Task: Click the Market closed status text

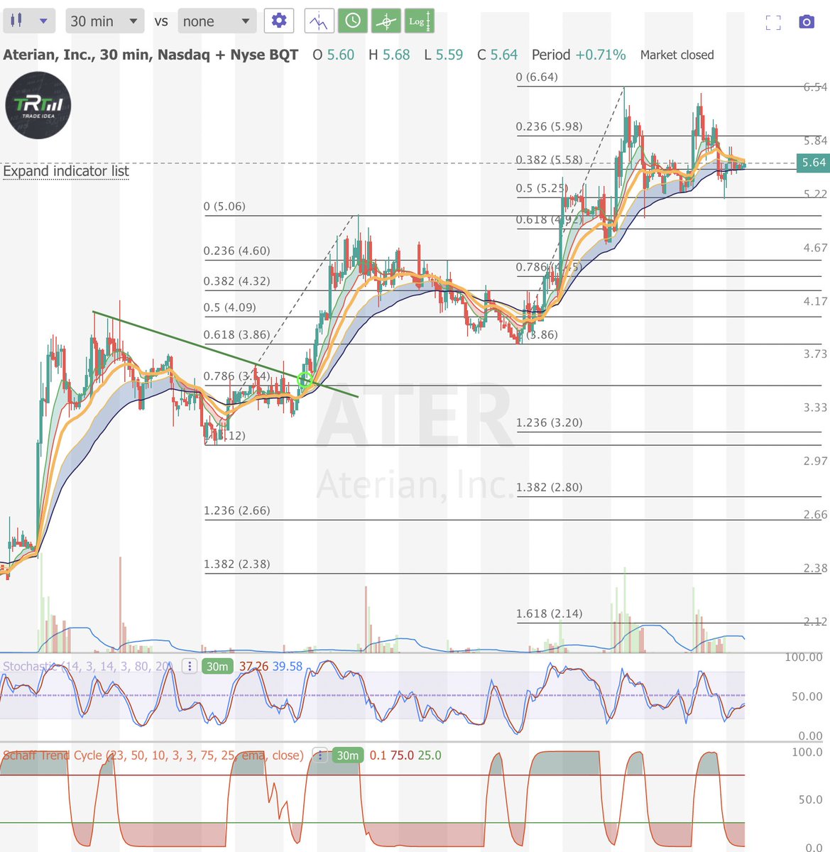Action: click(677, 55)
